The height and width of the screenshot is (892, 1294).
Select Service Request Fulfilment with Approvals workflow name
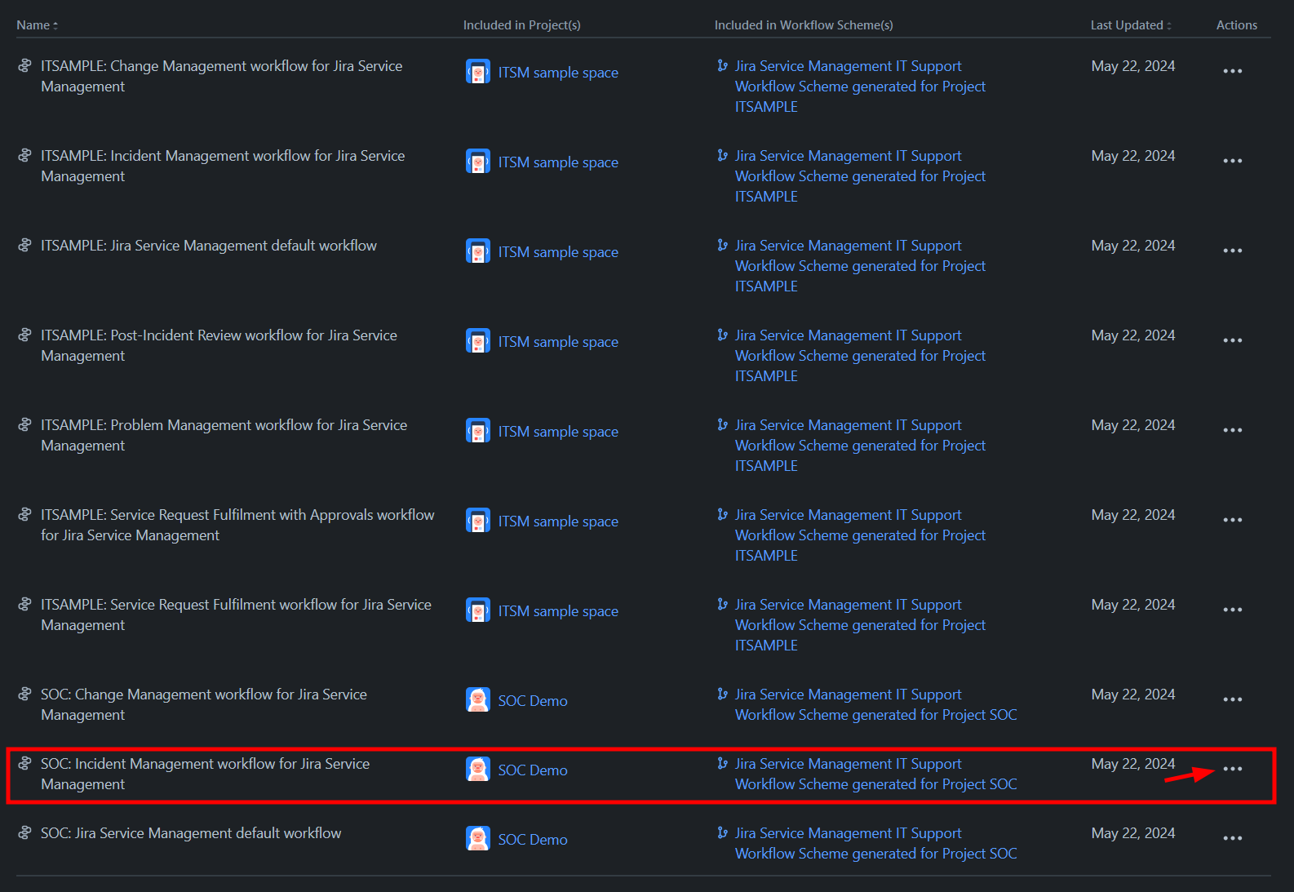click(x=237, y=525)
